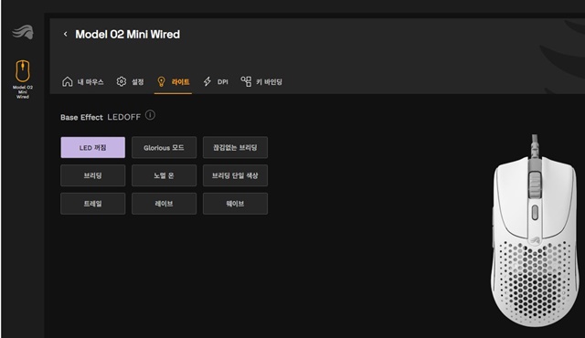Viewport: 585px width, 338px height.
Task: Select the Model O2 Mini Wired device icon
Action: (22, 71)
